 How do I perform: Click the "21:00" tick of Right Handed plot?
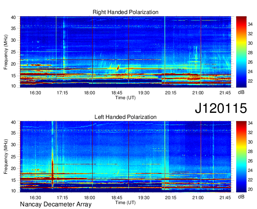198,93
